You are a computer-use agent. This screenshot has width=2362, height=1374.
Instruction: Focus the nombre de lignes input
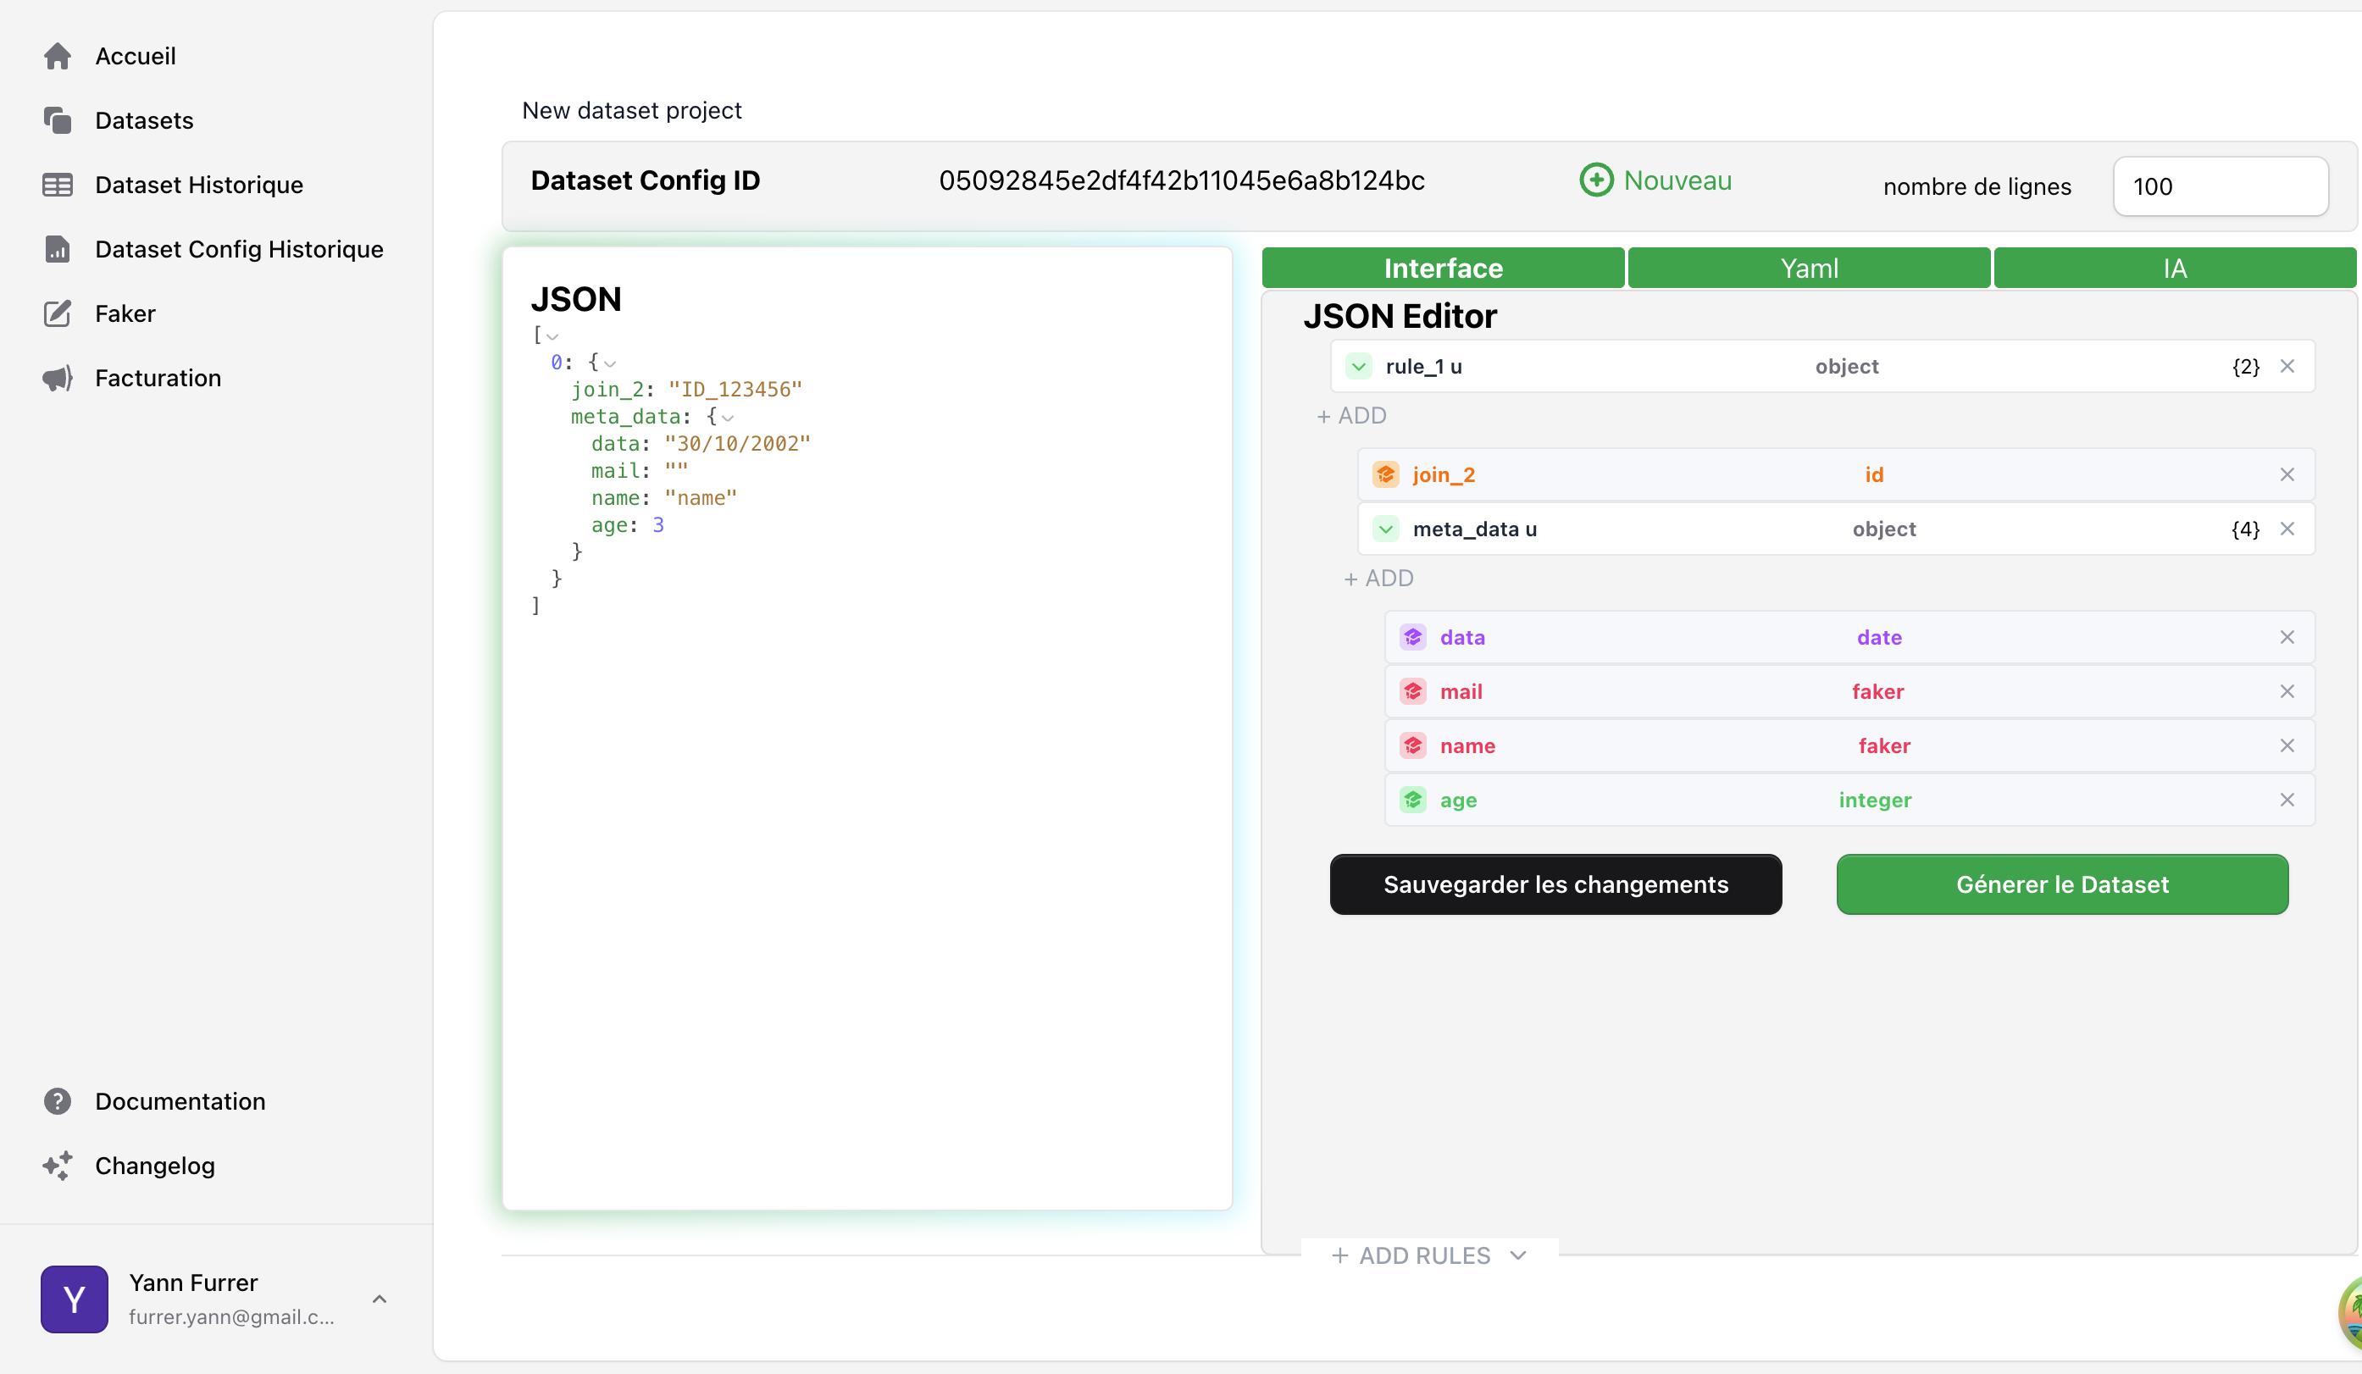point(2220,186)
